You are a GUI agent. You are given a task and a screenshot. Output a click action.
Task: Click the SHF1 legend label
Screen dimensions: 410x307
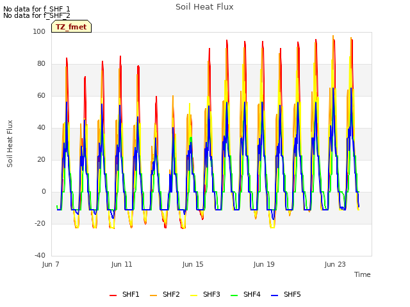coord(131,294)
